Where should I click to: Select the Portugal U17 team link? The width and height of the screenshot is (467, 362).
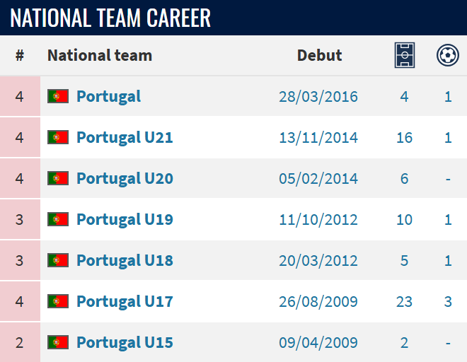[x=125, y=301]
